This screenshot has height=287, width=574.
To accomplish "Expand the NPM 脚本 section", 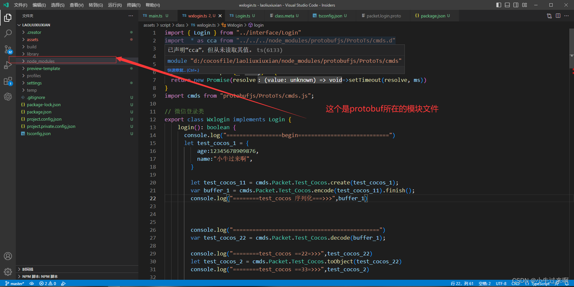I will tap(77, 276).
